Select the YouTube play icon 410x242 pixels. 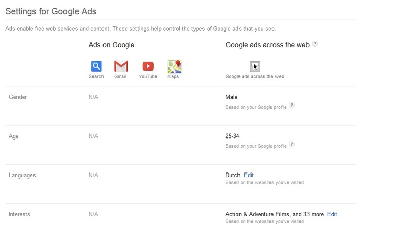(148, 66)
